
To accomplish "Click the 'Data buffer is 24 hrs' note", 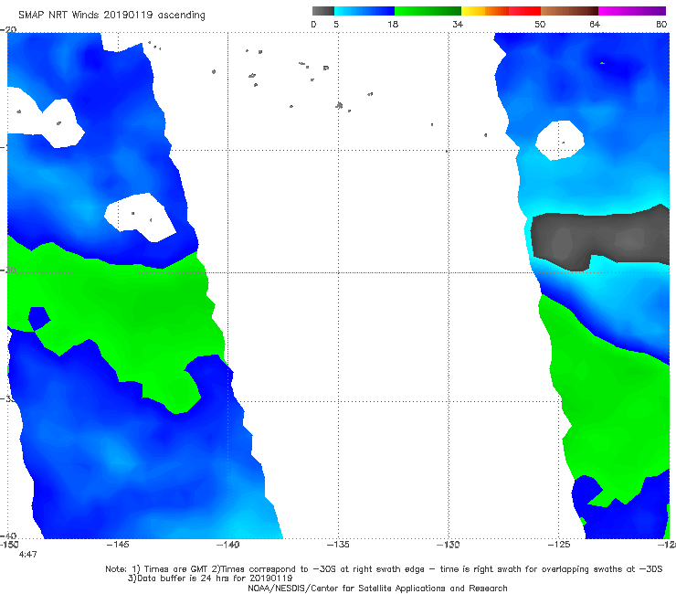I will pos(210,578).
